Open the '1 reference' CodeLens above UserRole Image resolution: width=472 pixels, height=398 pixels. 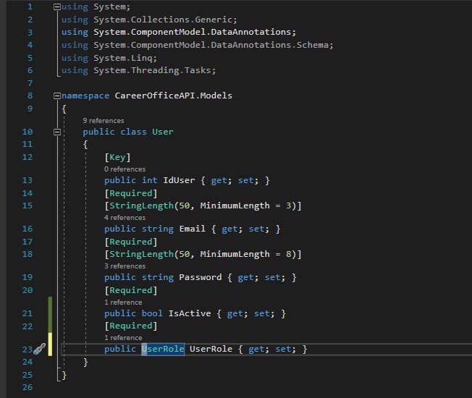pyautogui.click(x=123, y=337)
